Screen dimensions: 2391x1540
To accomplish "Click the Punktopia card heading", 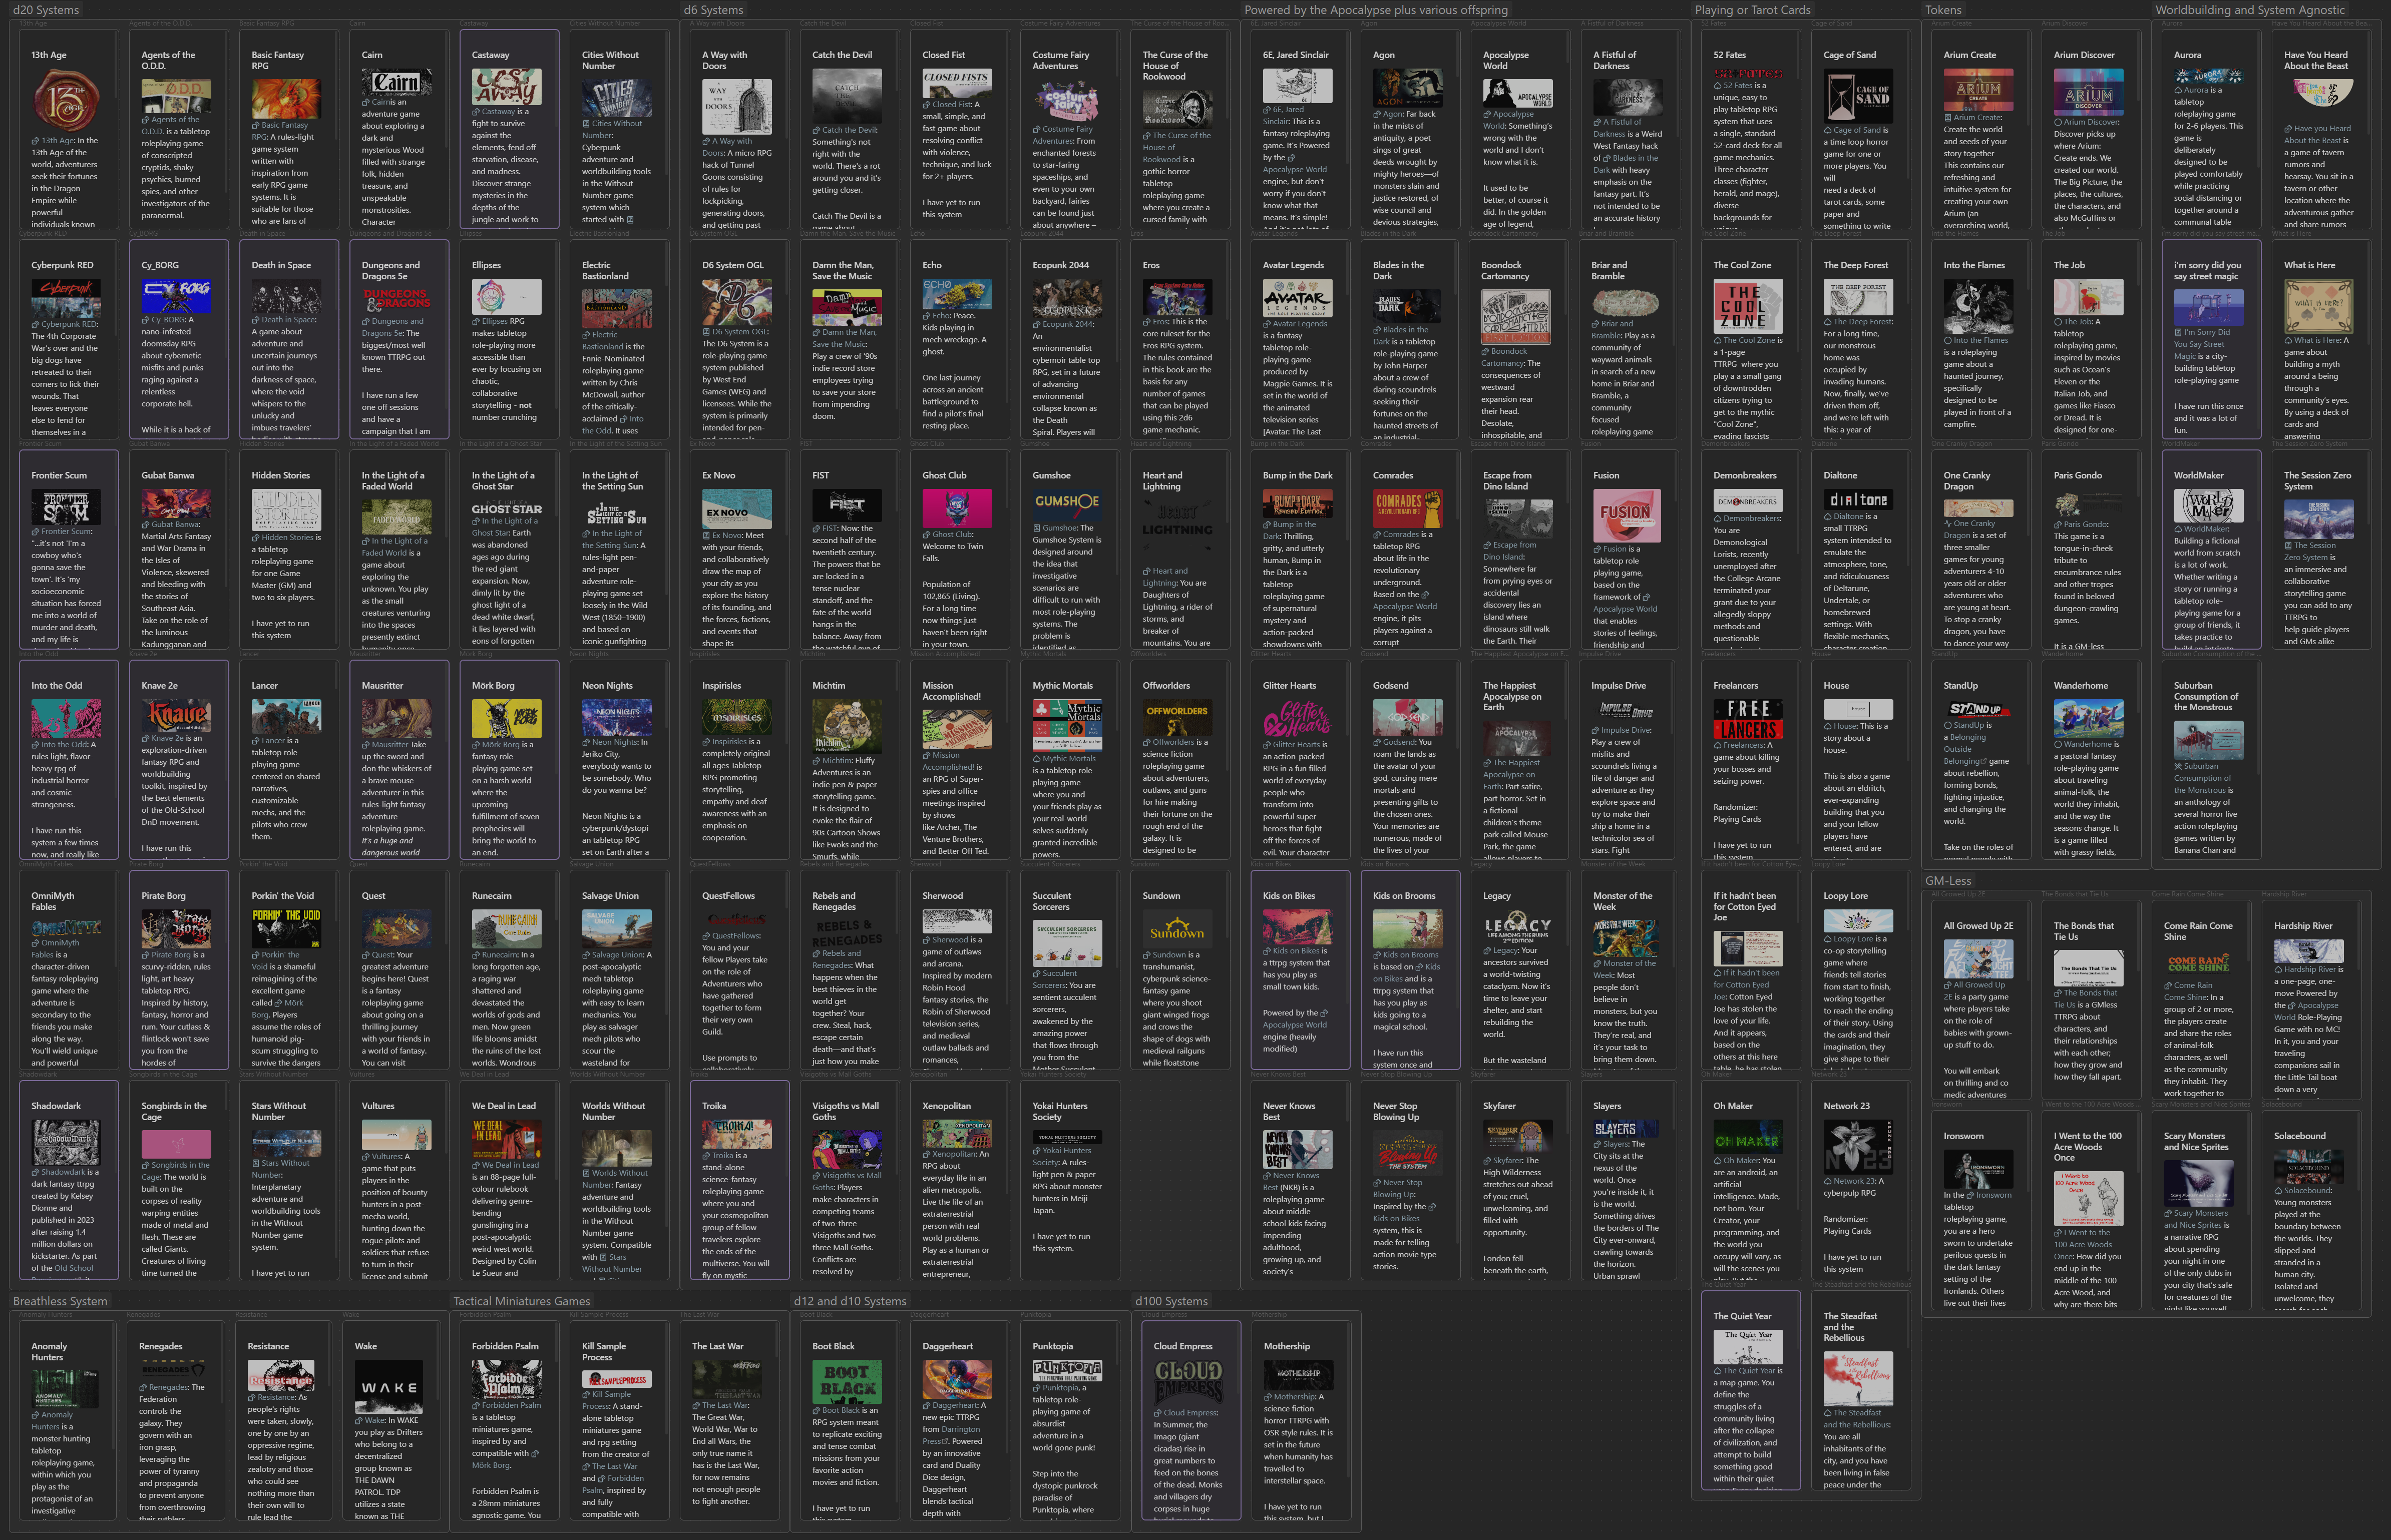I will pos(1053,1346).
